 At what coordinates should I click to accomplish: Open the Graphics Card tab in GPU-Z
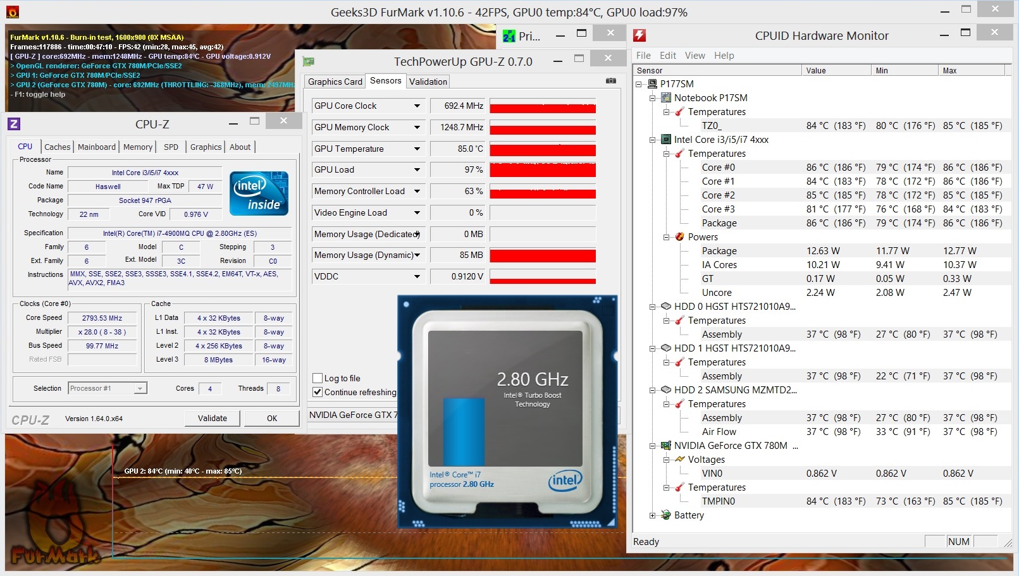tap(335, 82)
